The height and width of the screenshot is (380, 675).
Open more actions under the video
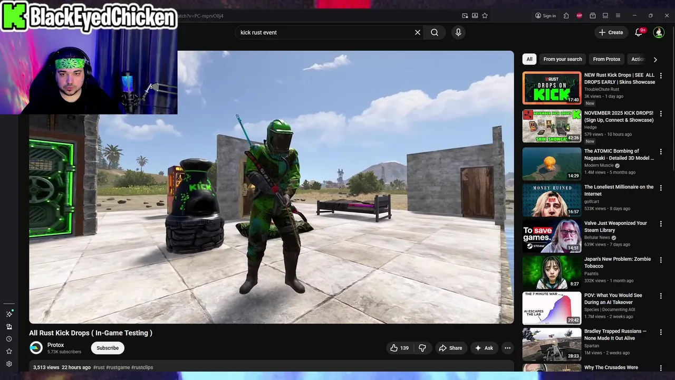(x=507, y=348)
